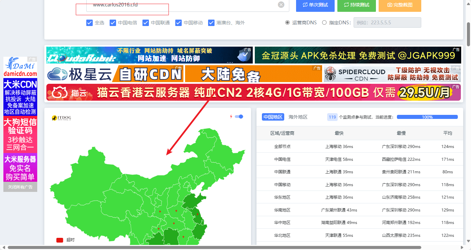Open the 猫云香港云服务器 banner ad

pos(253,93)
